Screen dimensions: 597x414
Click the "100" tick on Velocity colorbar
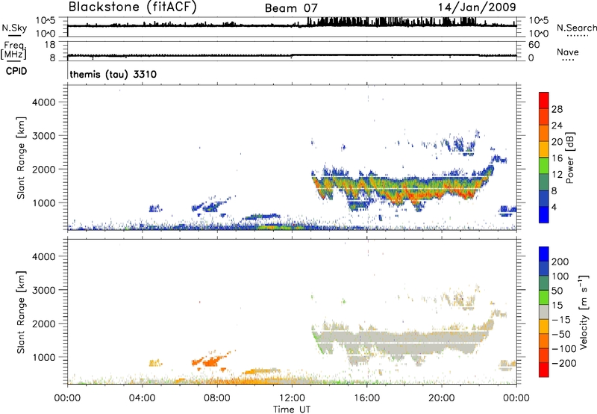[x=560, y=276]
